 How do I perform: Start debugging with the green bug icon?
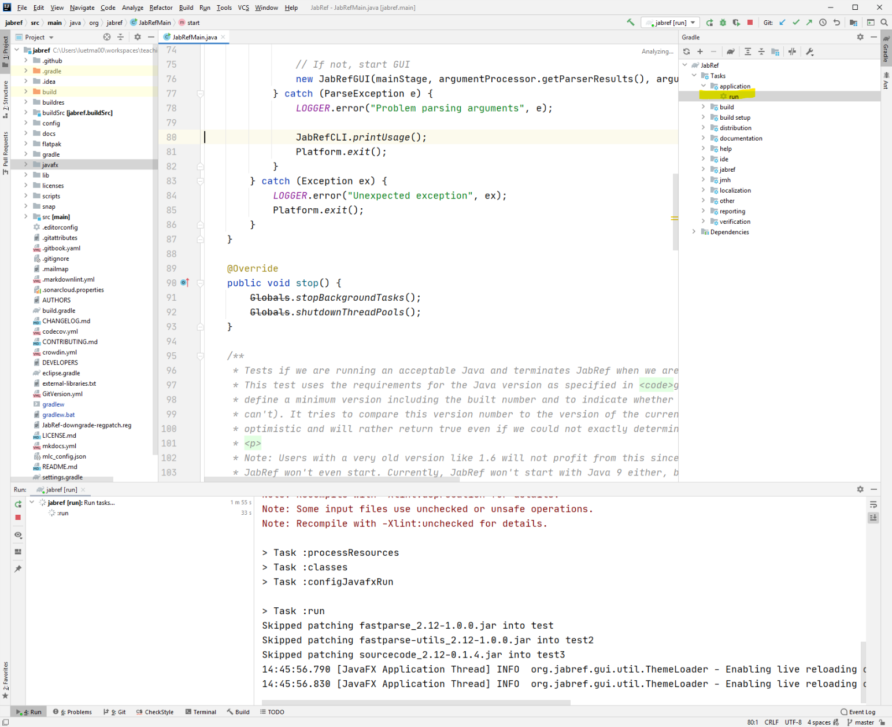[x=723, y=23]
